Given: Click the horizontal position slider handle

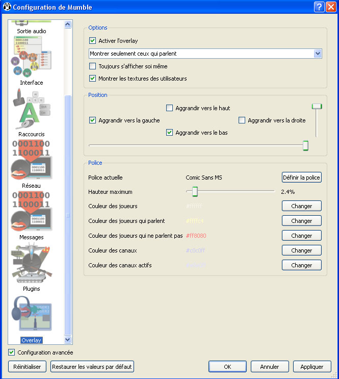Looking at the screenshot, I should pos(306,145).
